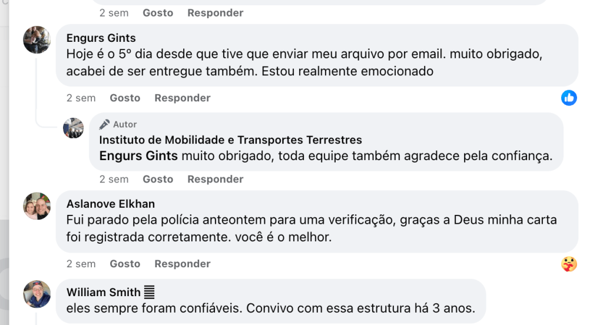Open the Engurs Gints author name link
The width and height of the screenshot is (603, 325).
click(x=101, y=38)
